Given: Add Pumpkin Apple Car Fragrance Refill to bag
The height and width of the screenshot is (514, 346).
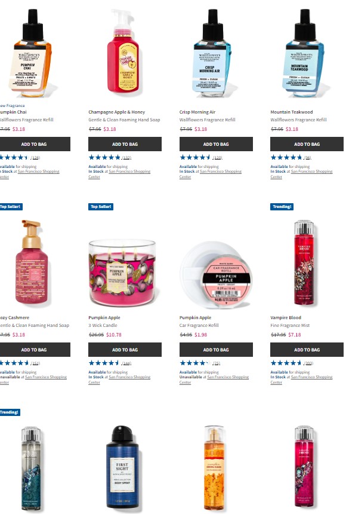Looking at the screenshot, I should [x=216, y=350].
